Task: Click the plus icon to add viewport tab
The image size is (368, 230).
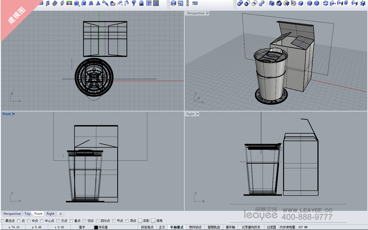Action: (61, 214)
